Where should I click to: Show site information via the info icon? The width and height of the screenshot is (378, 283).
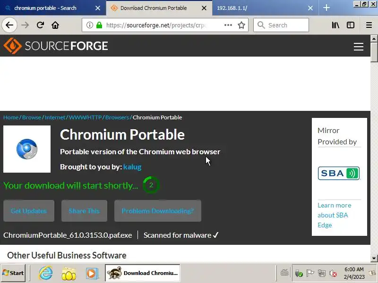(x=90, y=25)
